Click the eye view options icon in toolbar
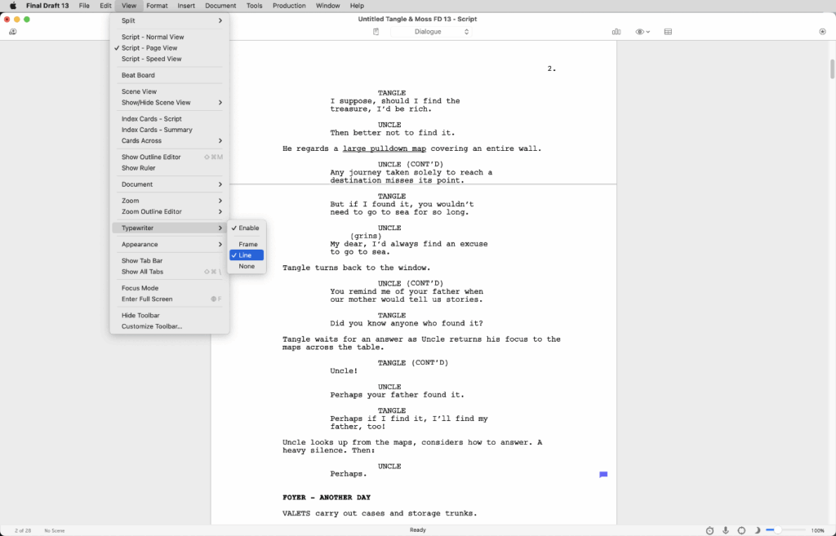Screen dimensions: 836x536 [639, 31]
